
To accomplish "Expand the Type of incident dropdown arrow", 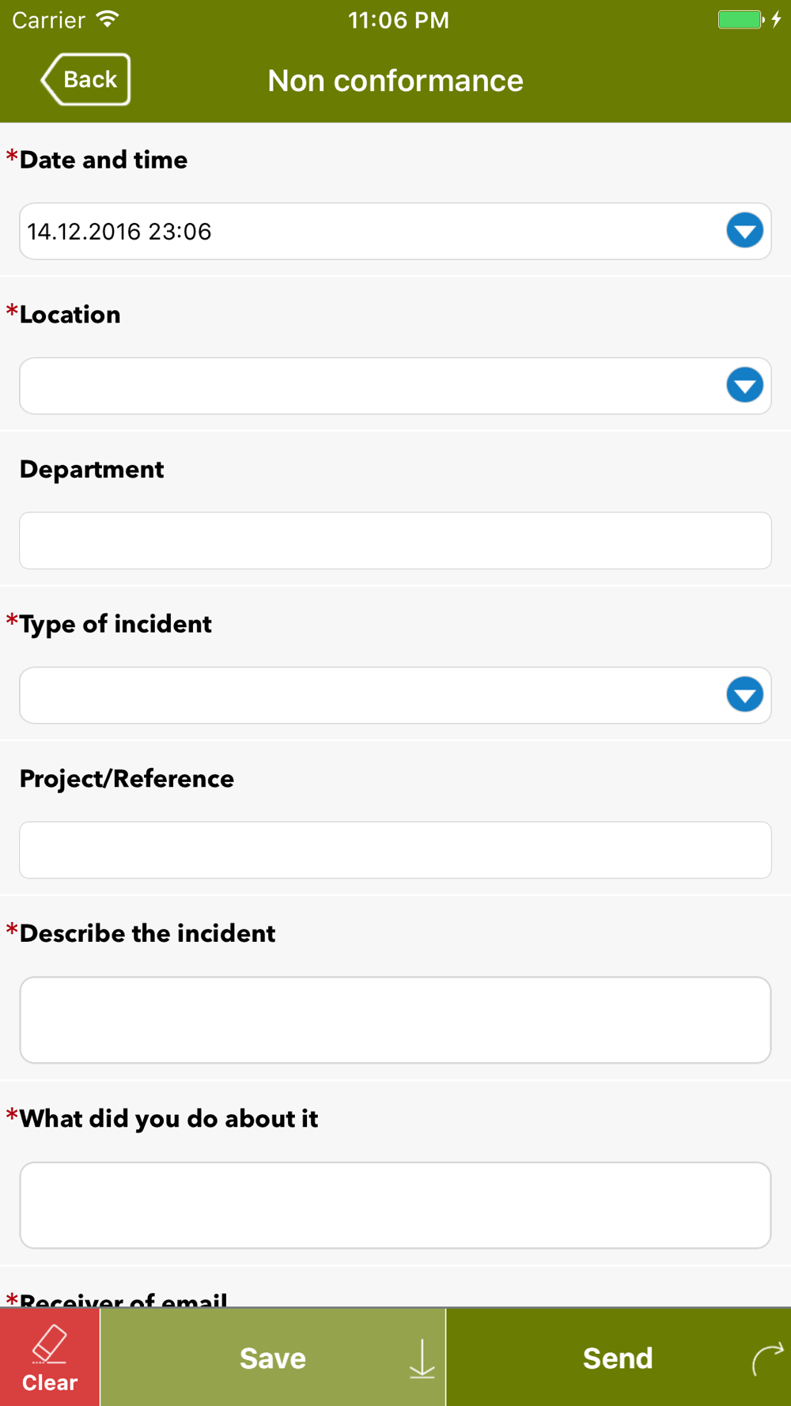I will click(x=744, y=695).
